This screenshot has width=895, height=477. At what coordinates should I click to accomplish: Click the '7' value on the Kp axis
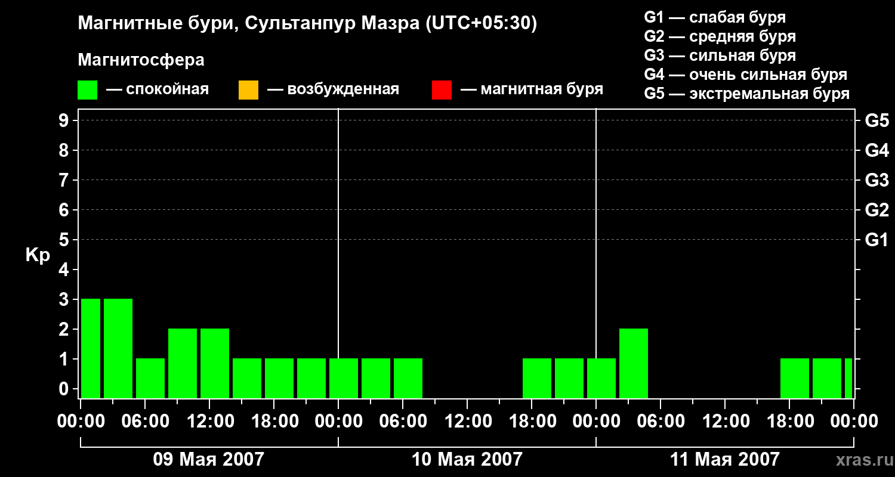65,180
